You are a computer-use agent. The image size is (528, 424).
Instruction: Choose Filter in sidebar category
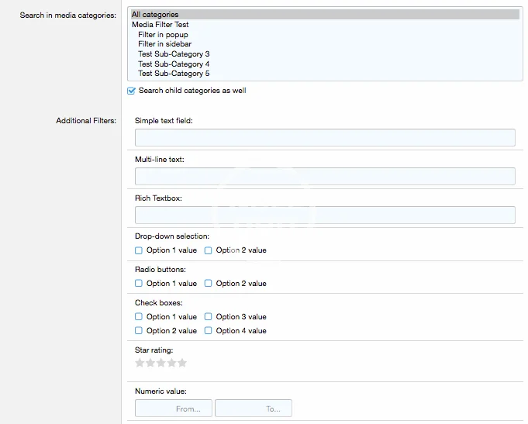164,44
